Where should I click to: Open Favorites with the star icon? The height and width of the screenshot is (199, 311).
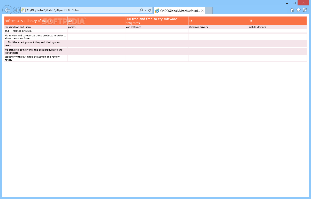click(x=298, y=10)
